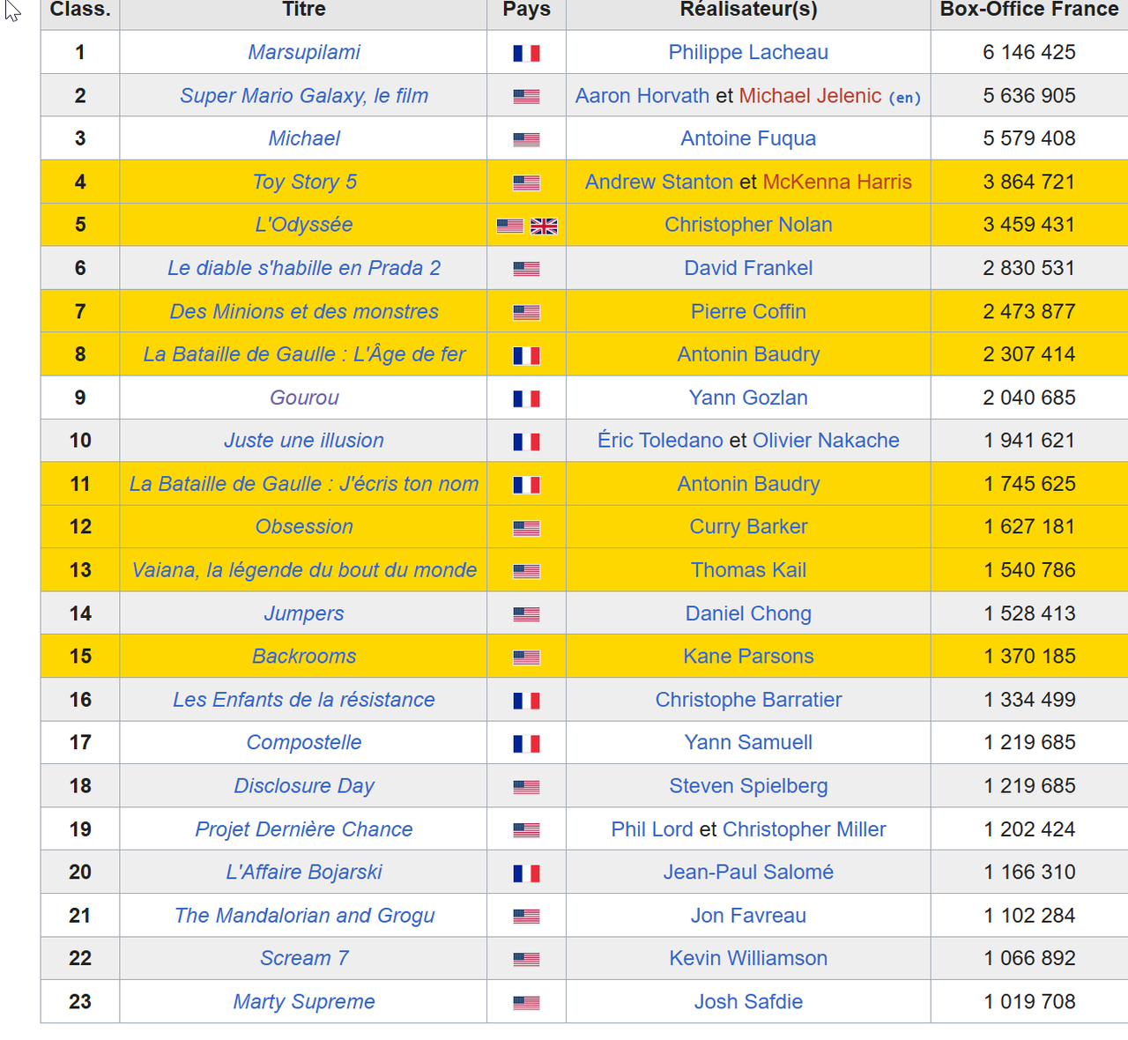Click the US flag in the Pierre Coffin row
1128x1040 pixels.
526,313
